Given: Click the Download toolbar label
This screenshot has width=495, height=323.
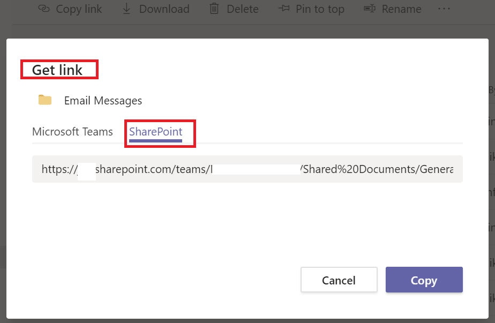Looking at the screenshot, I should [164, 9].
